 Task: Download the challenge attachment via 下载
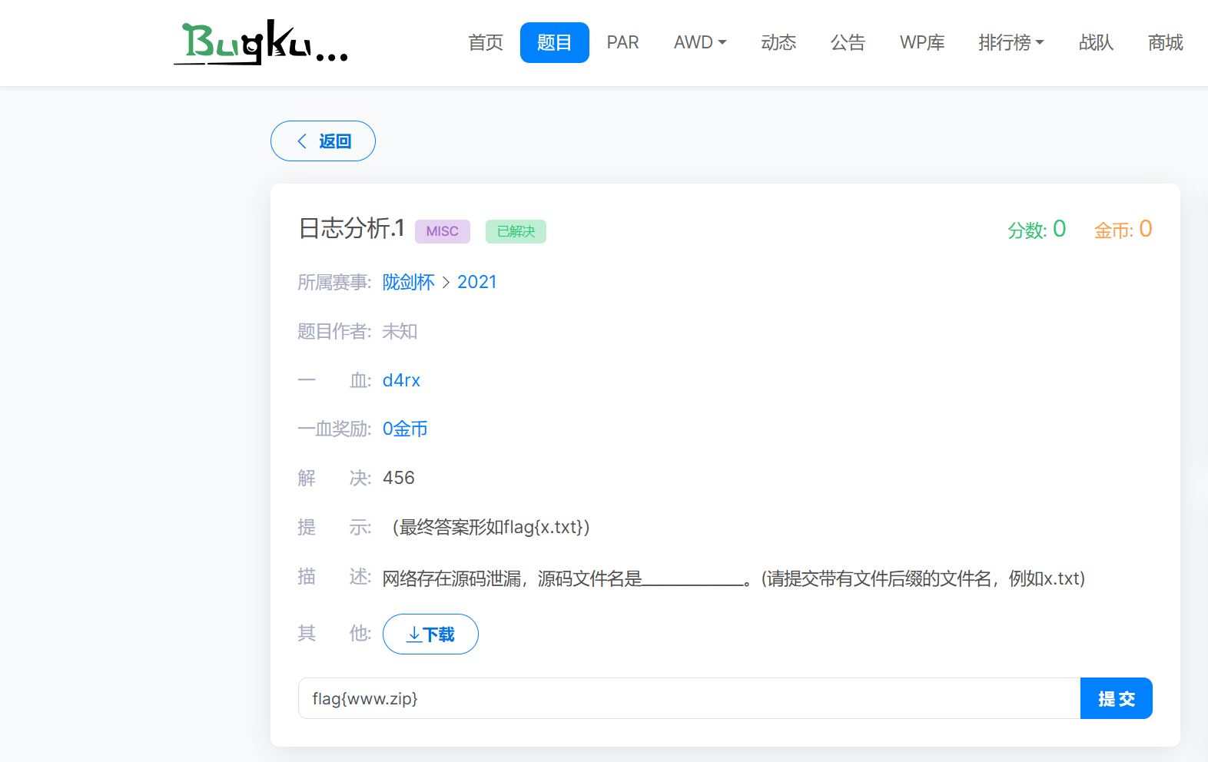pyautogui.click(x=430, y=634)
